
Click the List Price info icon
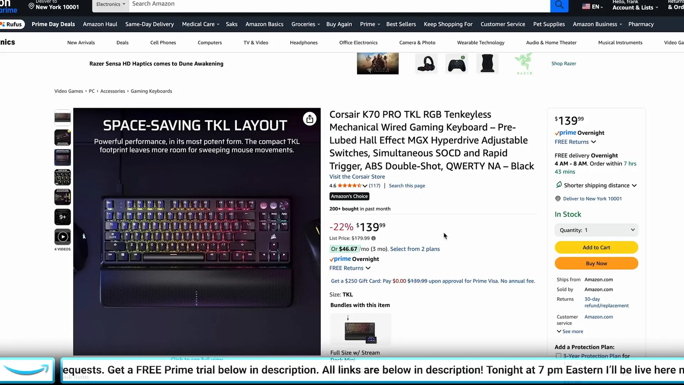374,238
